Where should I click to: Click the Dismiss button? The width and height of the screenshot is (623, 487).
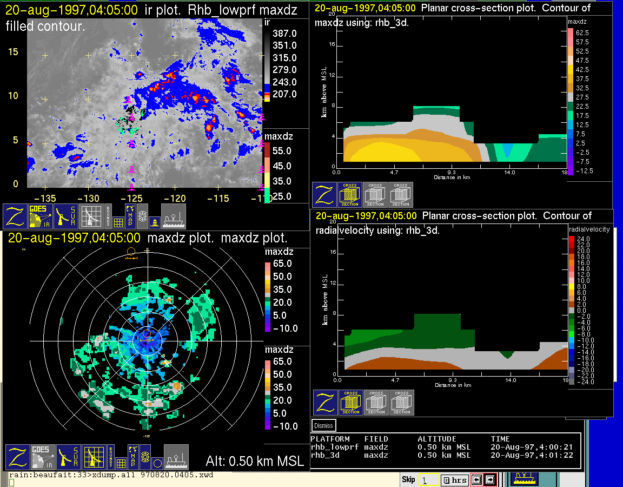pyautogui.click(x=323, y=426)
